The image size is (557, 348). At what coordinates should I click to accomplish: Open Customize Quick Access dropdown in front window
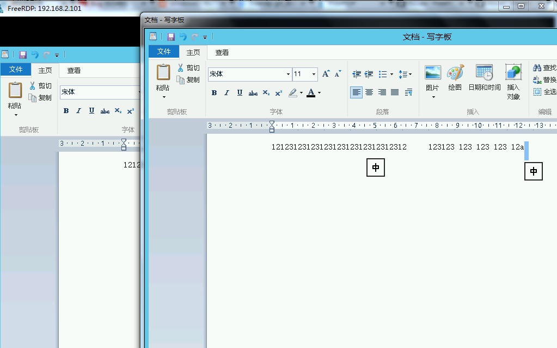pyautogui.click(x=205, y=38)
